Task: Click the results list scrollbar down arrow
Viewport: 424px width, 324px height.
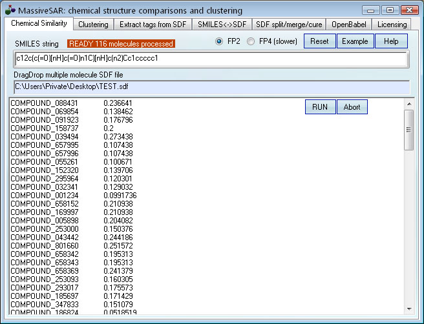Action: tap(408, 309)
